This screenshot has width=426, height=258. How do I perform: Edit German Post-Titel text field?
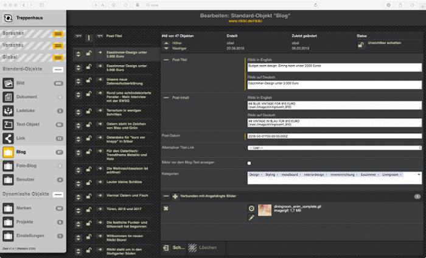(335, 85)
